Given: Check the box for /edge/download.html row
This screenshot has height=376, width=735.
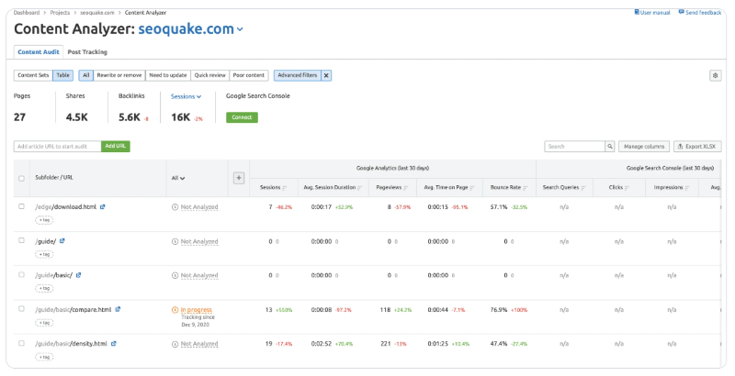Looking at the screenshot, I should pos(22,206).
